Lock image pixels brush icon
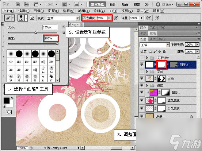The image size is (202, 151). click(155, 51)
